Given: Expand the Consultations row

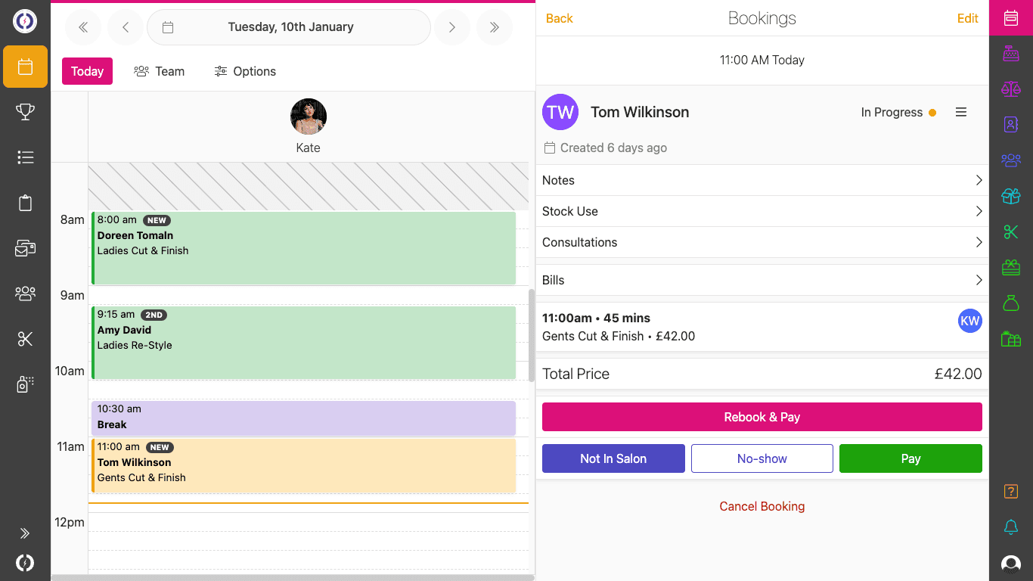Looking at the screenshot, I should (x=762, y=242).
